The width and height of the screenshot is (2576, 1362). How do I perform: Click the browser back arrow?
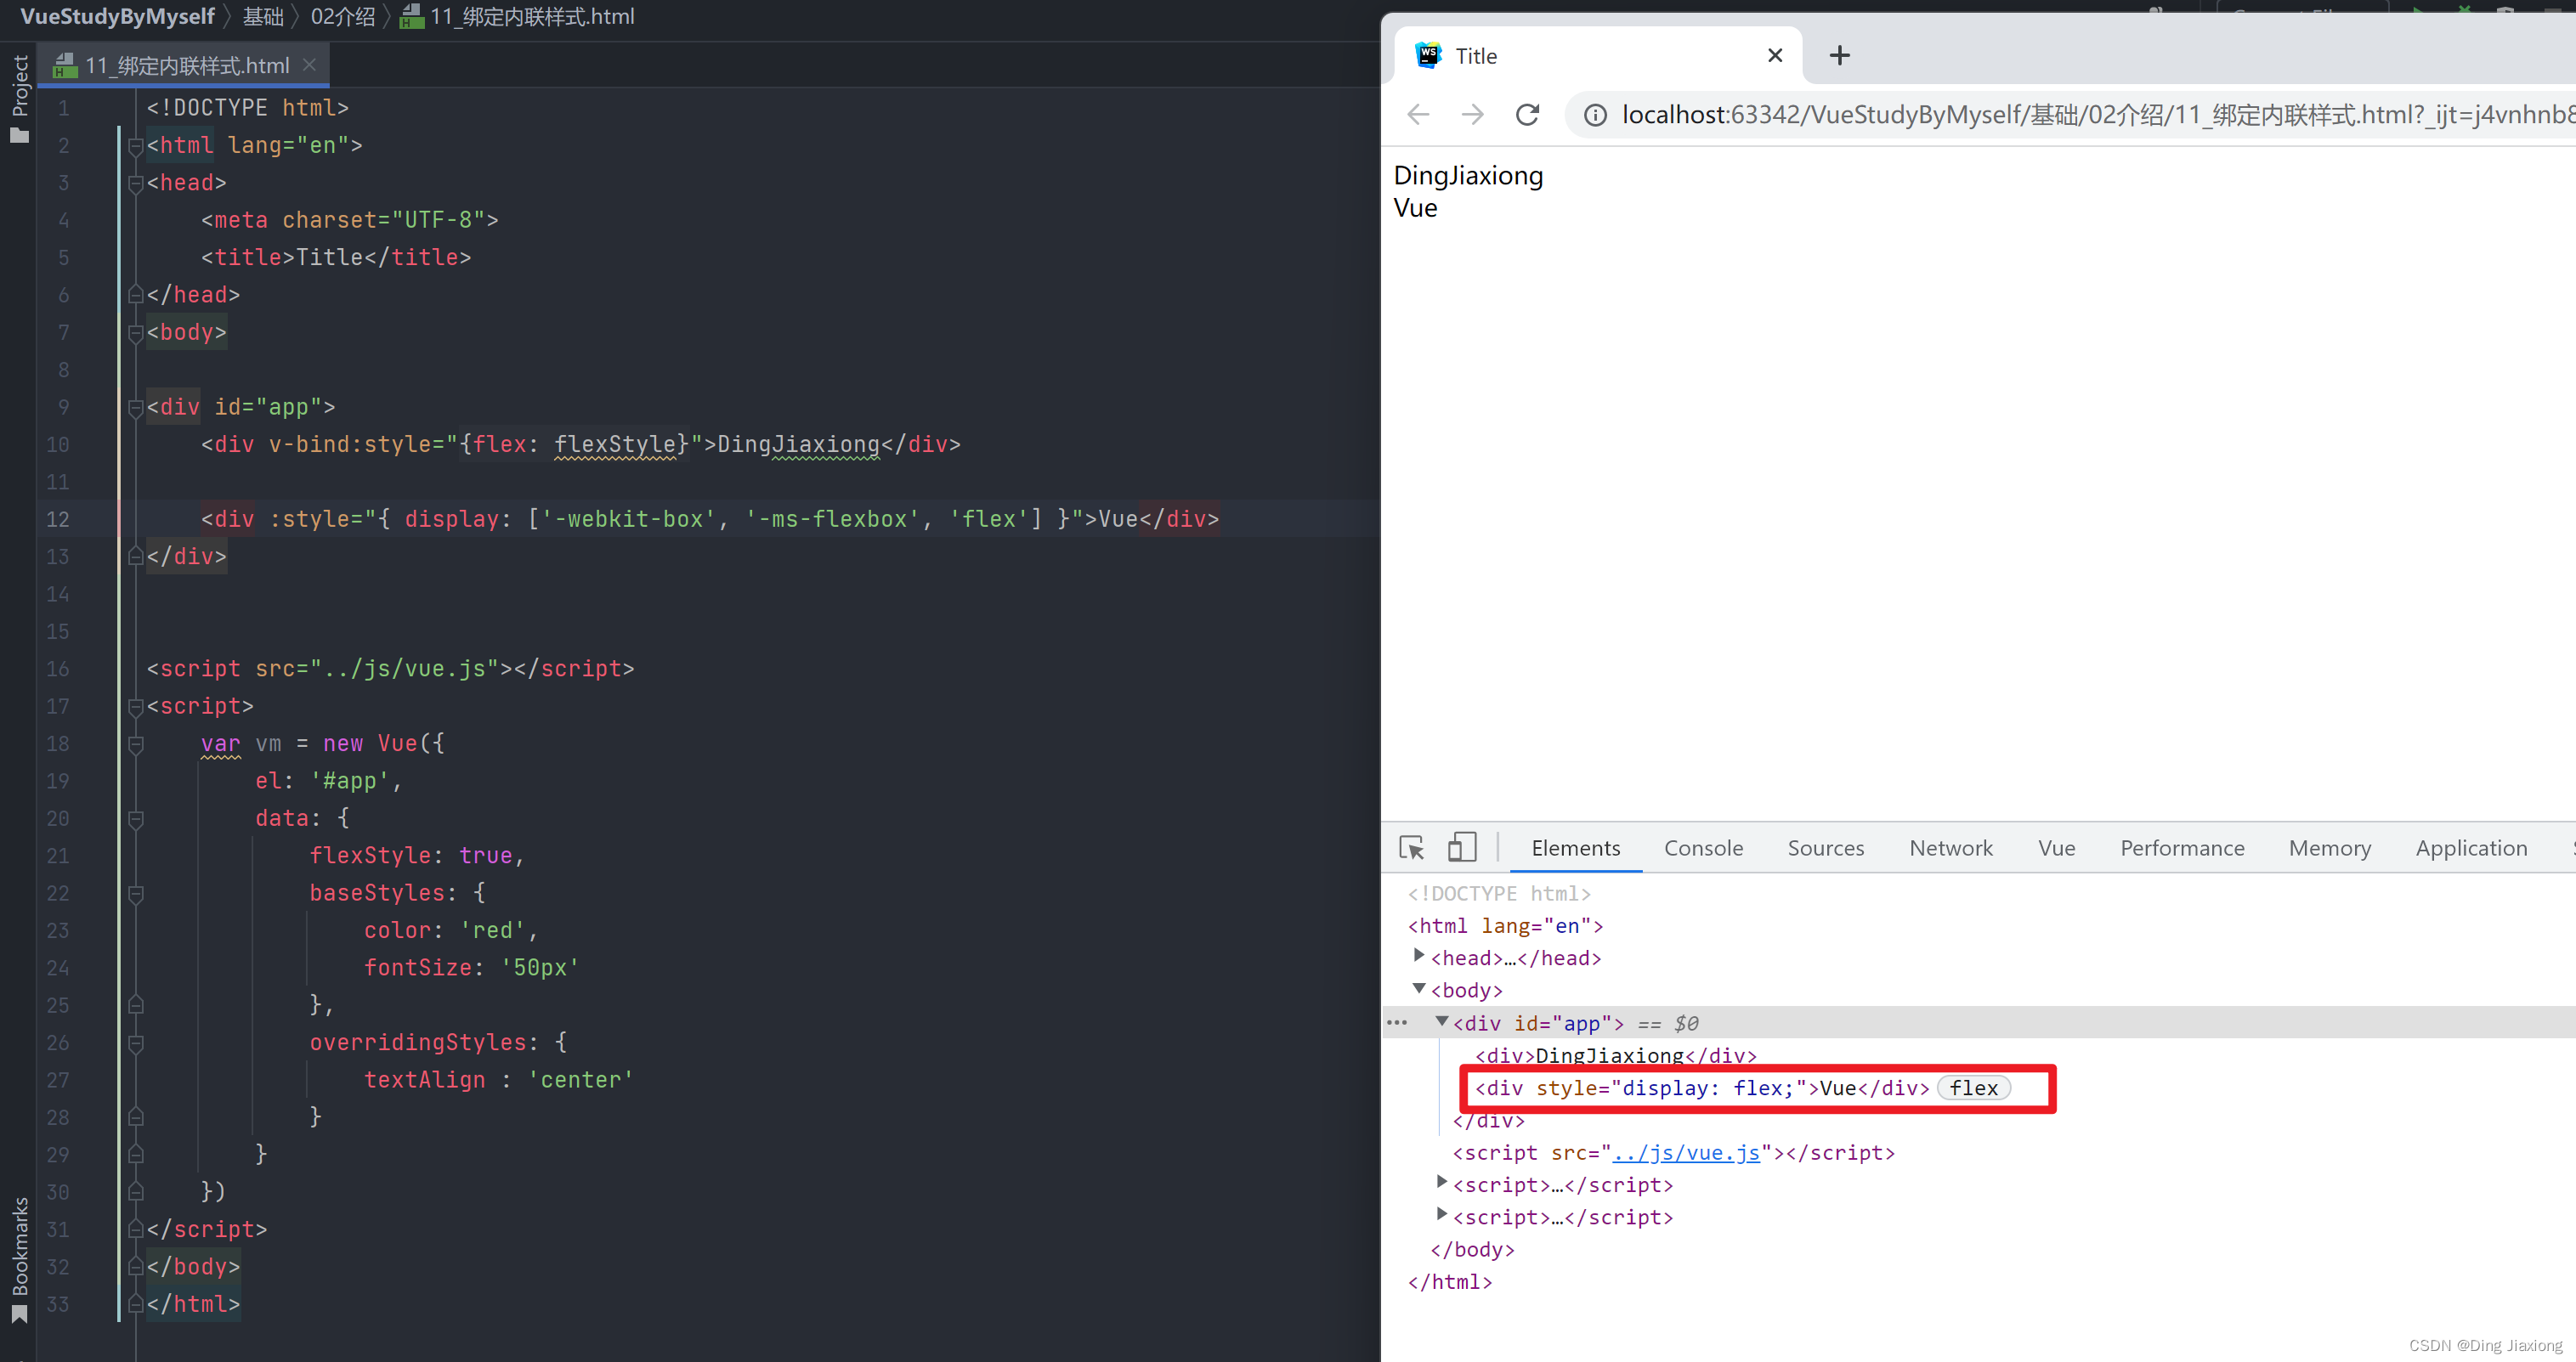point(1418,115)
